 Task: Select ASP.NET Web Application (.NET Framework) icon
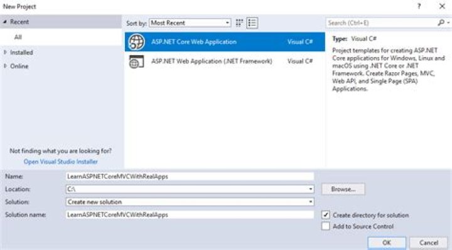[x=136, y=61]
